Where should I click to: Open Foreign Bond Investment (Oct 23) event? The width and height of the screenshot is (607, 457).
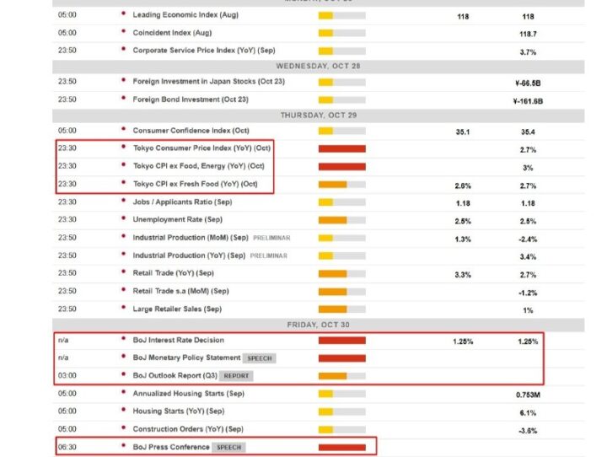[x=191, y=99]
